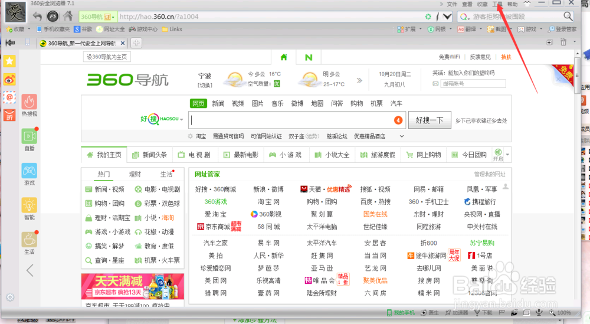Click the browser back arrow button
The image size is (590, 324).
coord(37,16)
